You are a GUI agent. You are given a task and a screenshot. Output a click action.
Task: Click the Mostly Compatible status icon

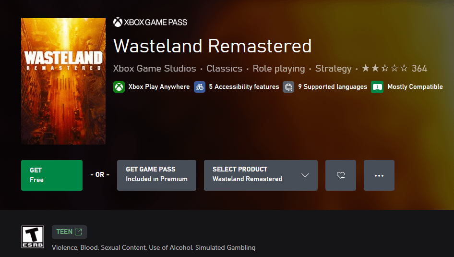[377, 87]
